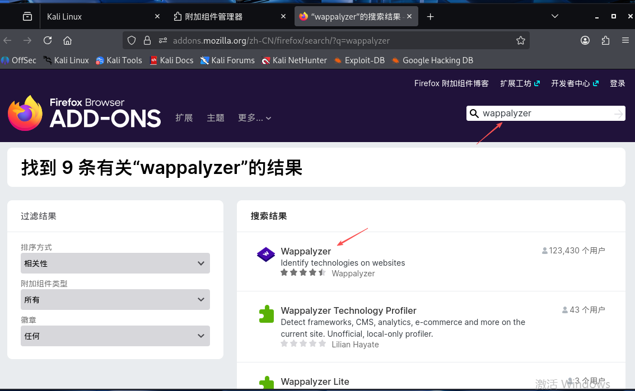635x391 pixels.
Task: Click the 登录 login link
Action: coord(618,83)
